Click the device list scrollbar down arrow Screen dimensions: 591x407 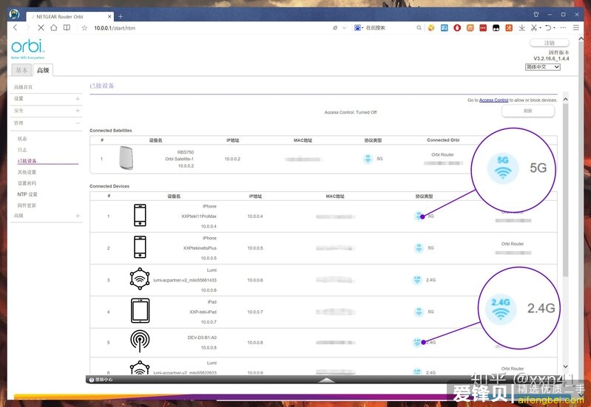click(565, 366)
